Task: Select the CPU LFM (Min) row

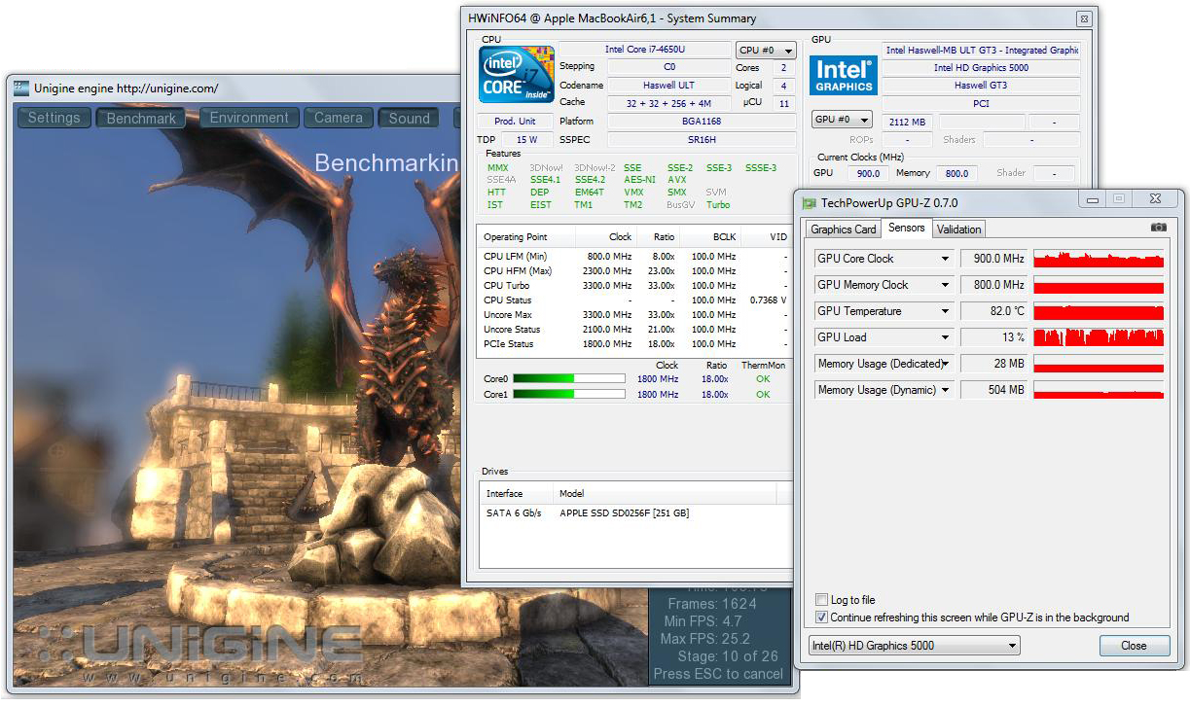Action: (x=635, y=257)
